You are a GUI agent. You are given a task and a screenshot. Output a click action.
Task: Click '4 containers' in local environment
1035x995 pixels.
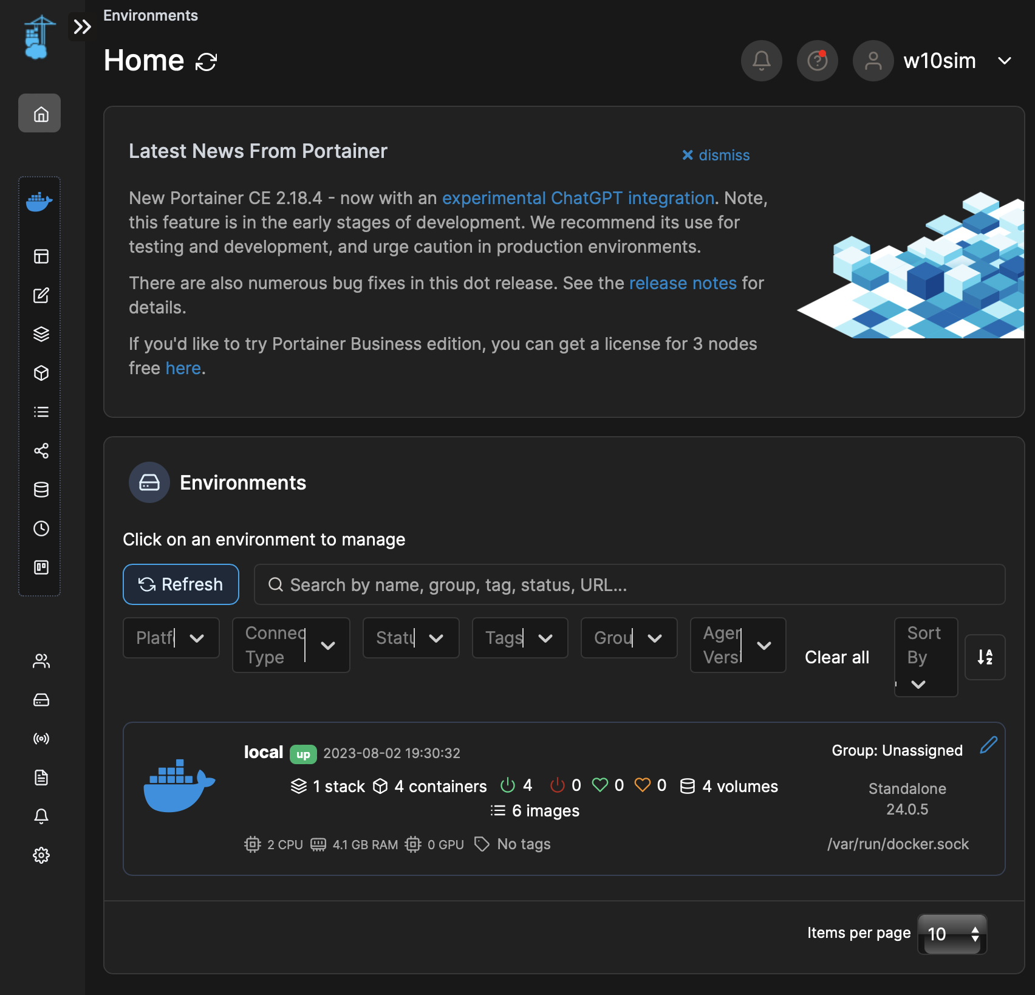point(430,786)
